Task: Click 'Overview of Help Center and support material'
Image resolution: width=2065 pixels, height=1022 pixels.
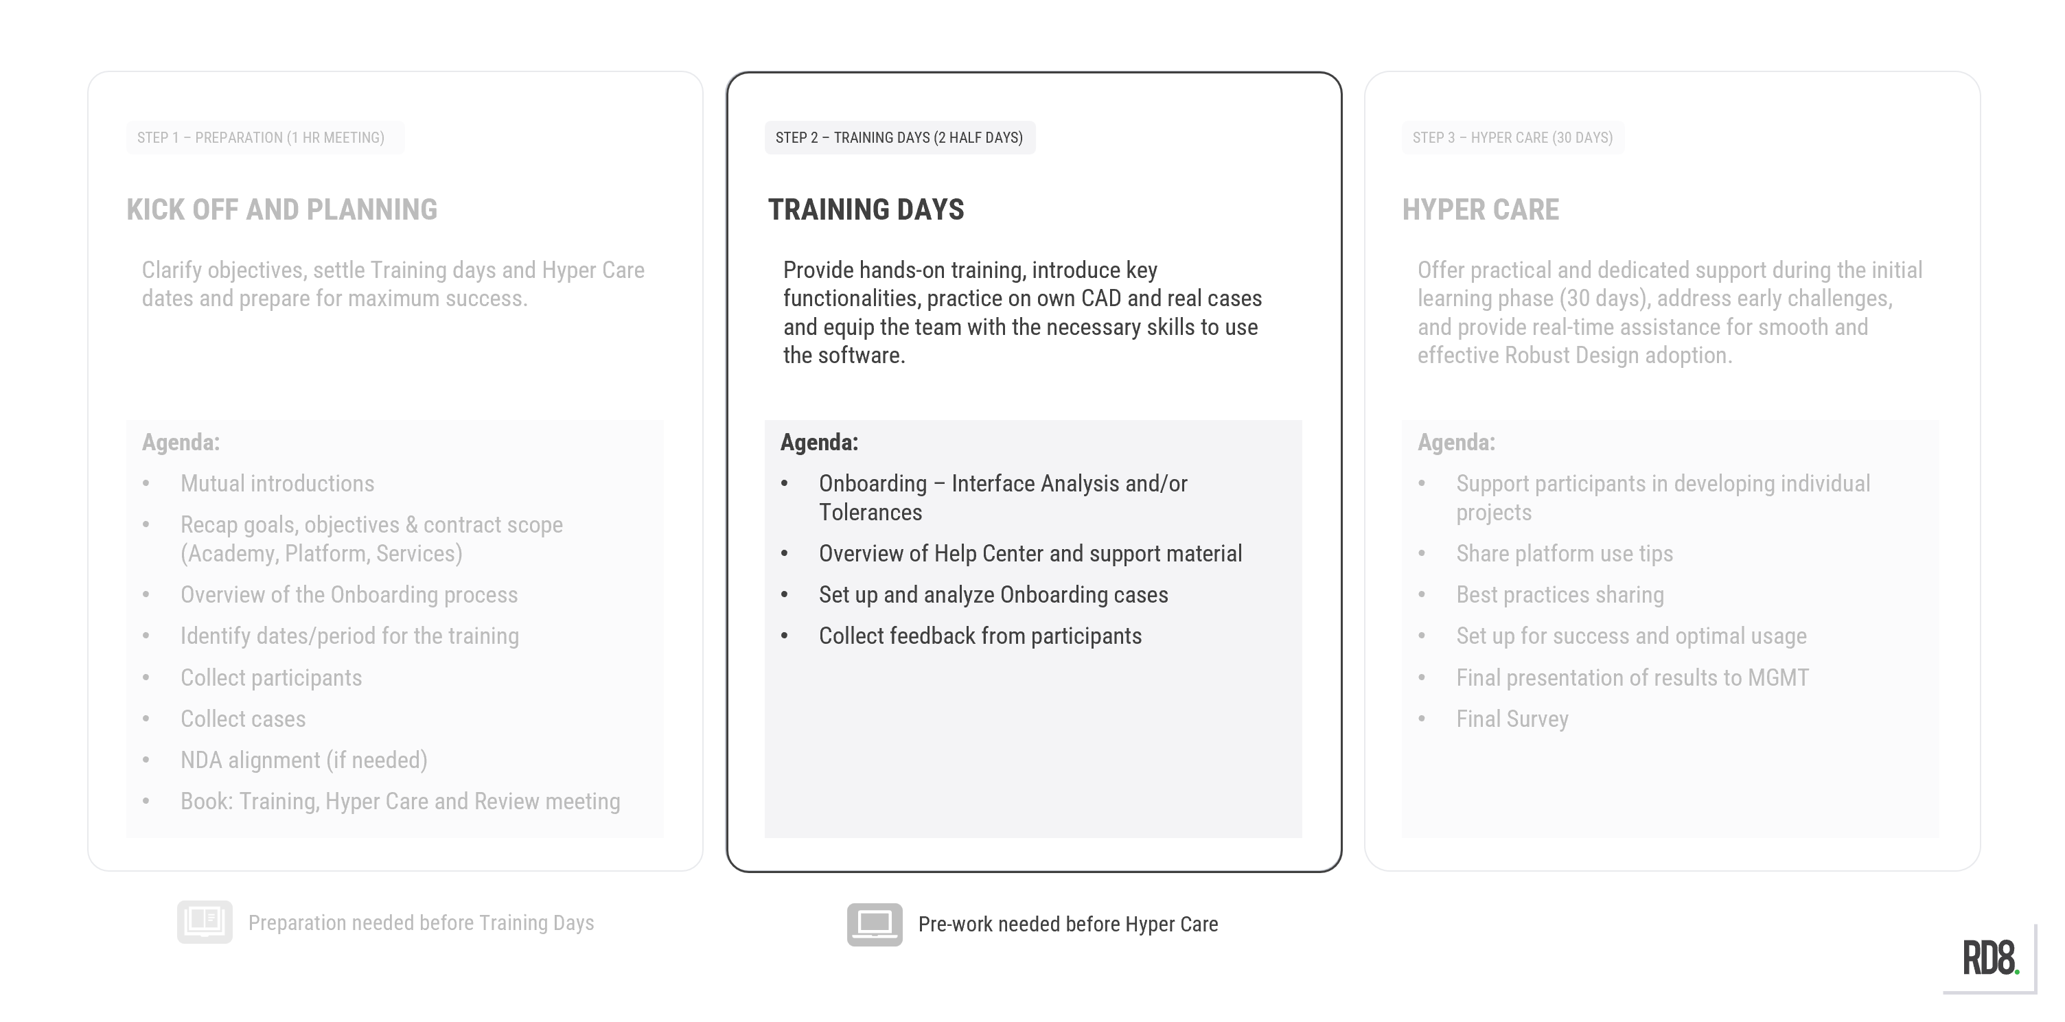Action: coord(1030,554)
